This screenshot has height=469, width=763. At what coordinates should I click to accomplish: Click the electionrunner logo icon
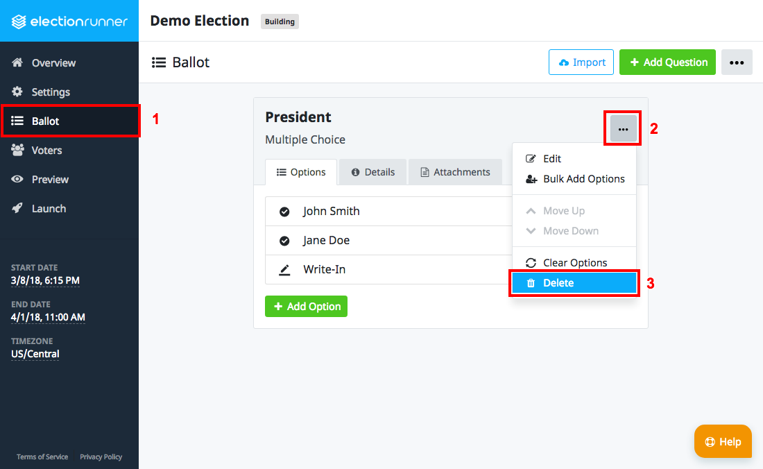[19, 22]
